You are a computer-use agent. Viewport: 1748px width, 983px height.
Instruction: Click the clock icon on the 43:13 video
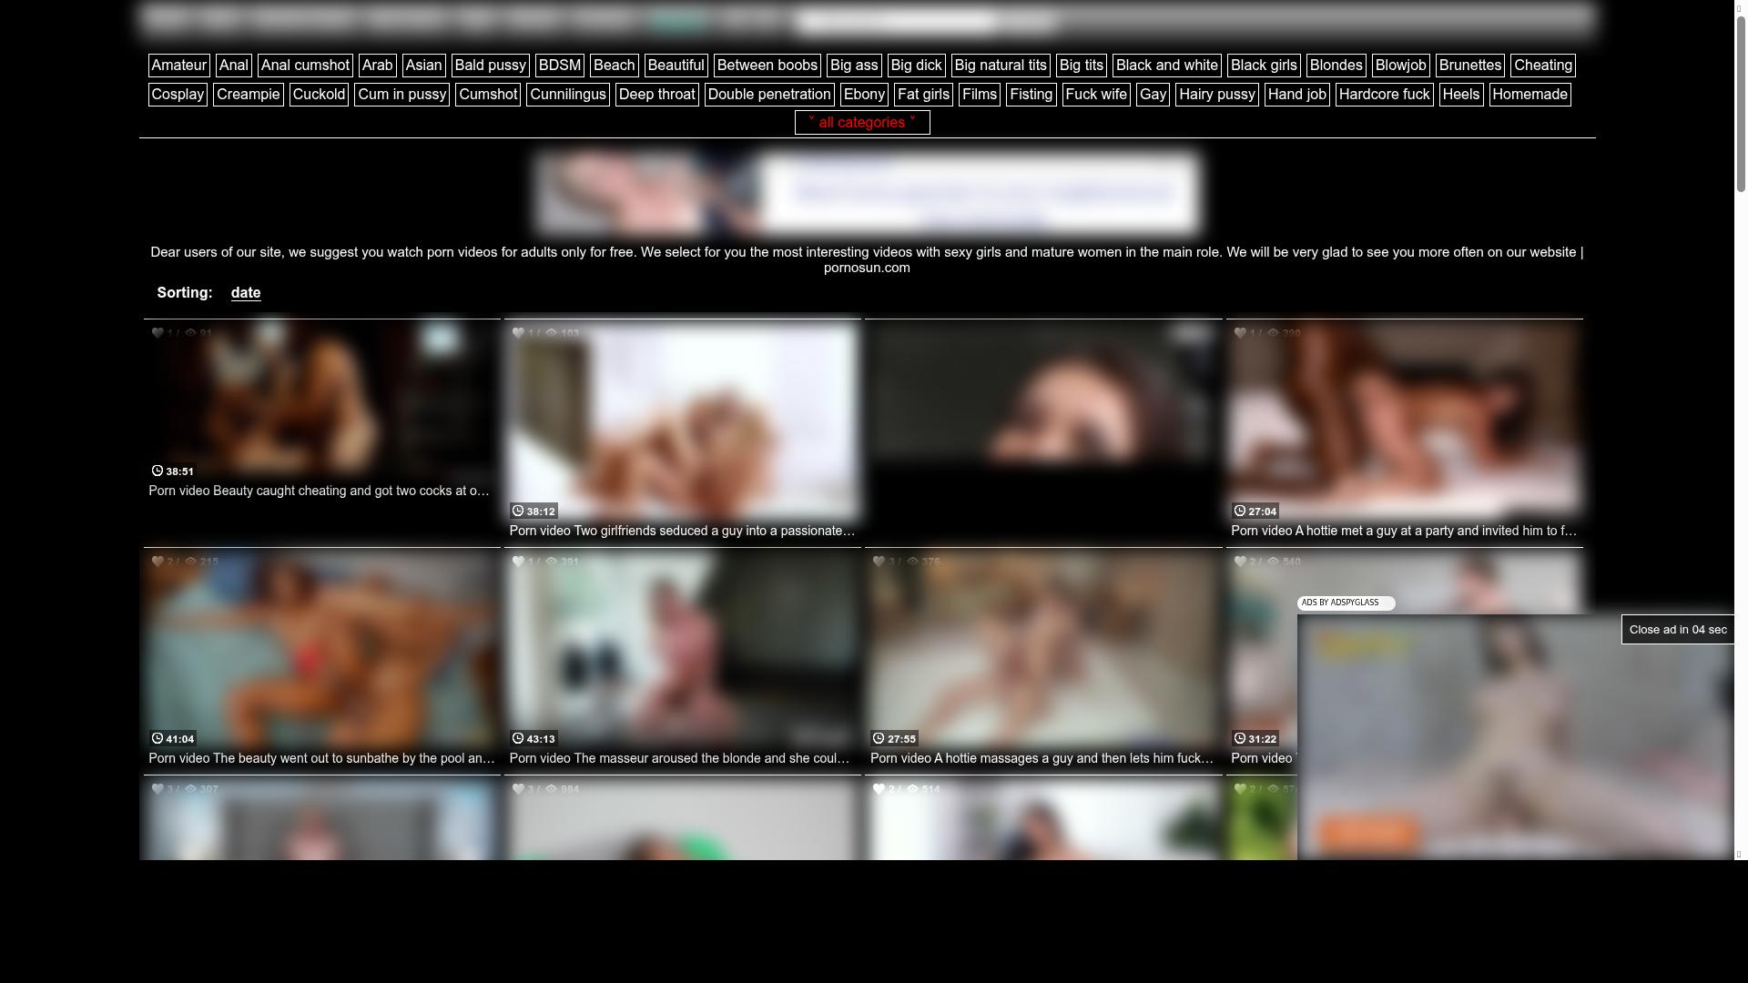coord(515,739)
